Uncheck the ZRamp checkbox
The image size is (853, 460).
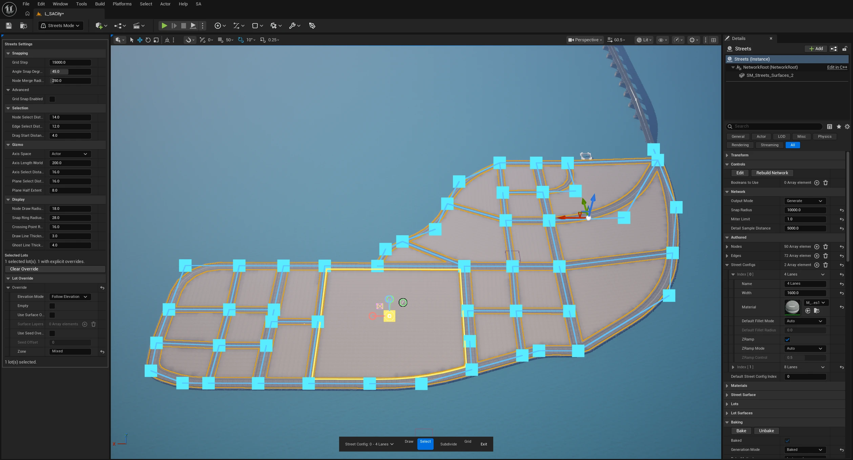coord(787,339)
